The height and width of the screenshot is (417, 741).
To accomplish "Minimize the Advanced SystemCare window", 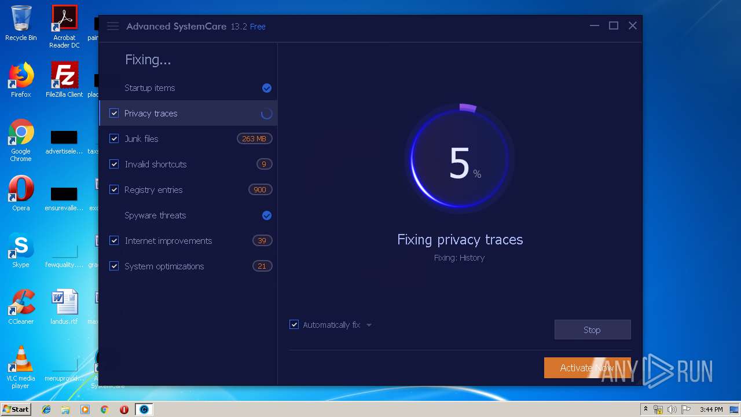I will (x=595, y=26).
